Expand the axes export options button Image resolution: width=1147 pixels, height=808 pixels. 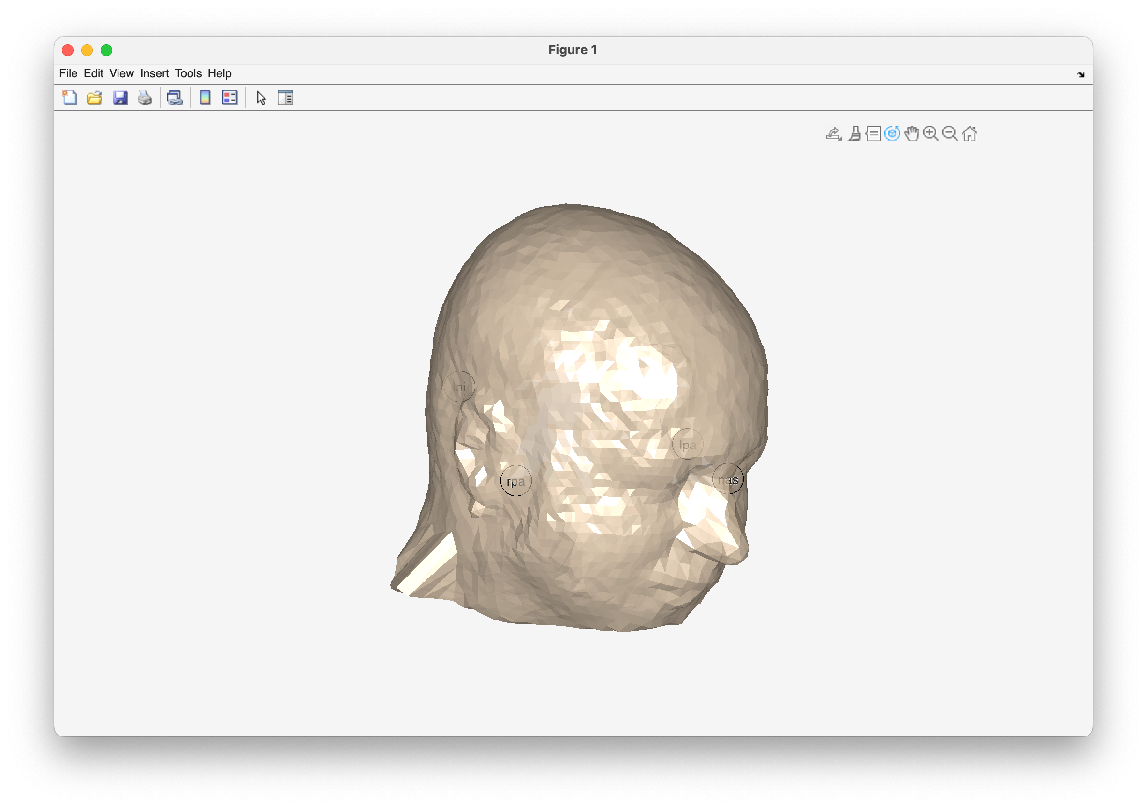coord(833,133)
